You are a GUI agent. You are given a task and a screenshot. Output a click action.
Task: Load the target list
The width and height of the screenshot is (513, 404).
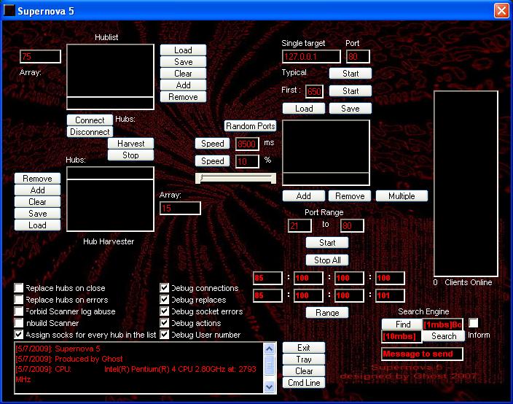point(304,109)
